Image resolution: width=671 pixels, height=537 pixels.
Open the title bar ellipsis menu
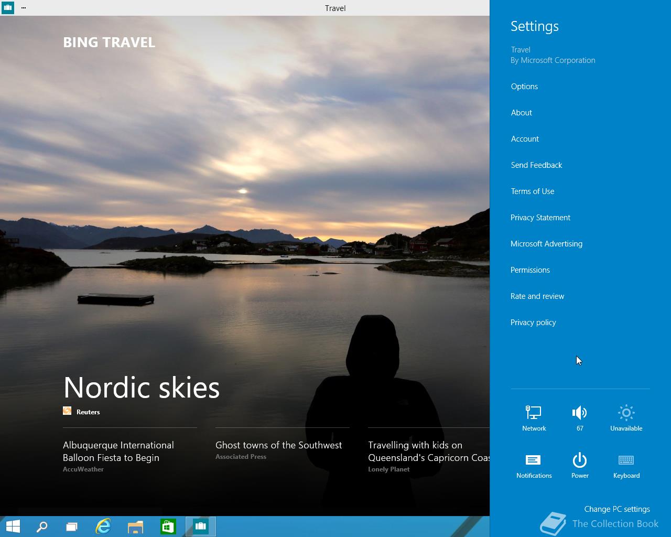tap(24, 8)
